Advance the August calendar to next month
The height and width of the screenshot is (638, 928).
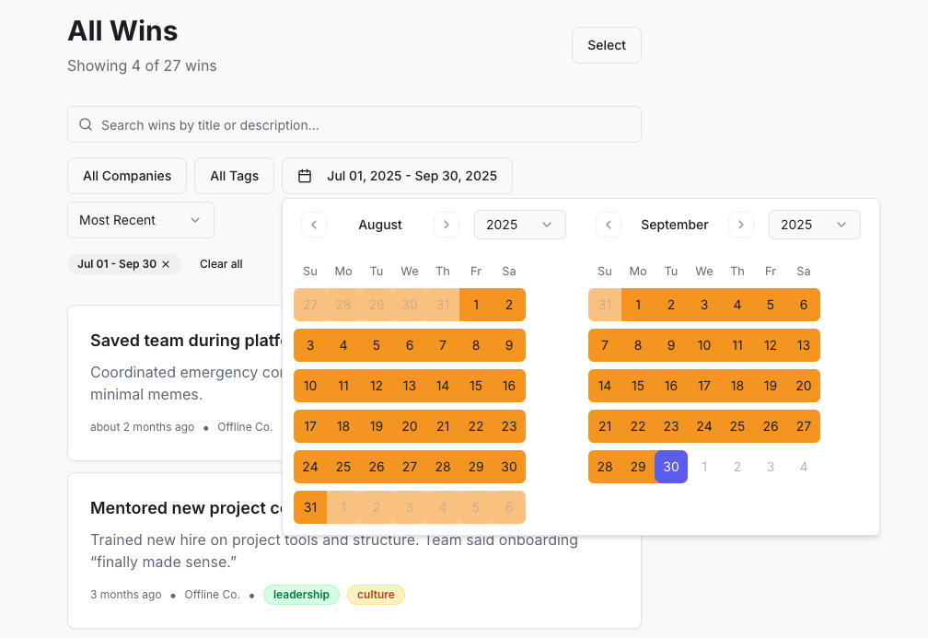click(446, 224)
